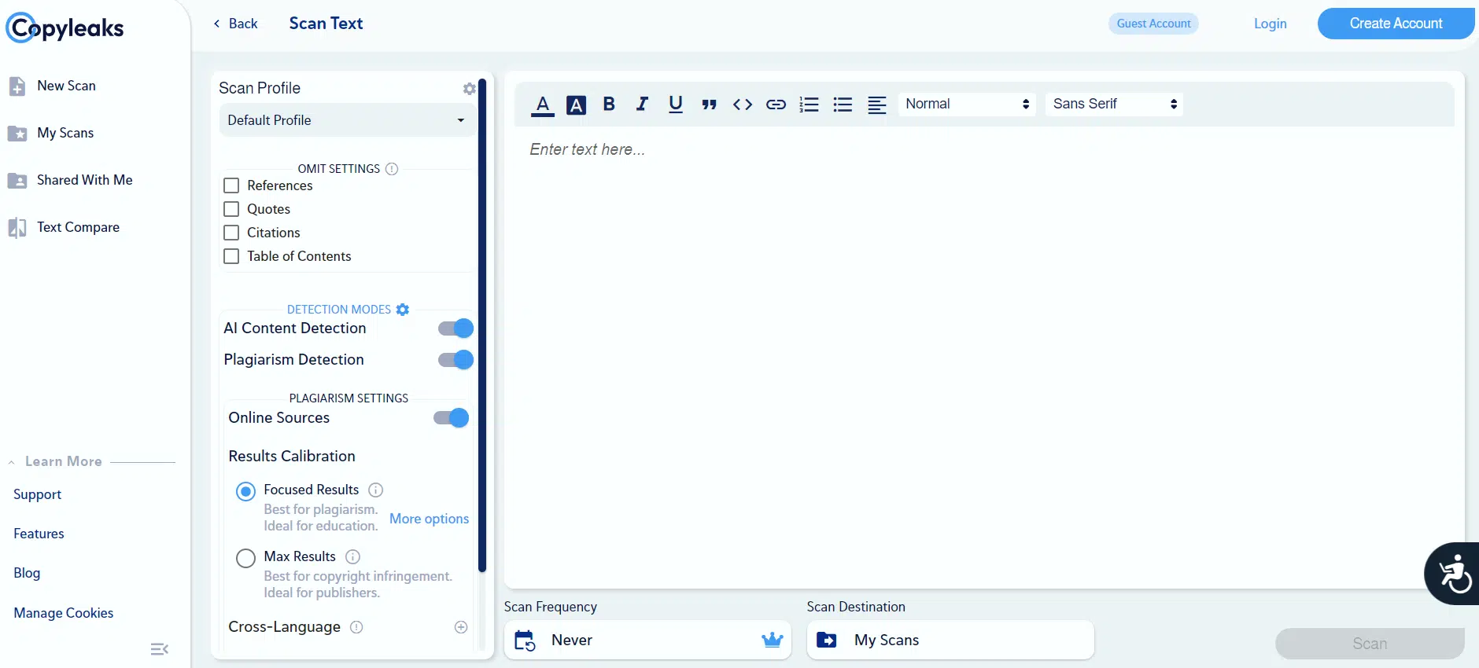Check the Citations omit checkbox

click(231, 233)
